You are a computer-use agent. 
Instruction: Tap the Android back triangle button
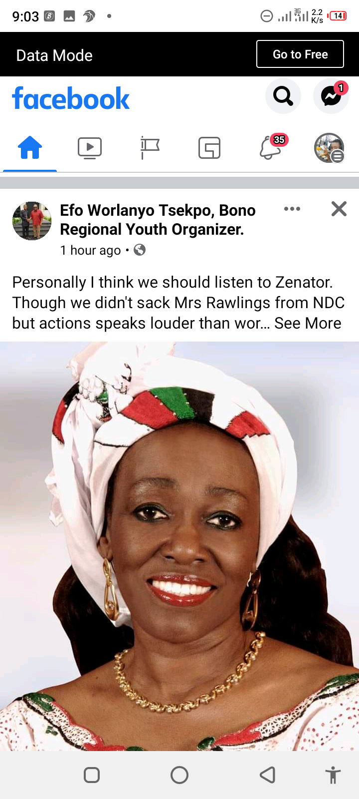tap(268, 775)
